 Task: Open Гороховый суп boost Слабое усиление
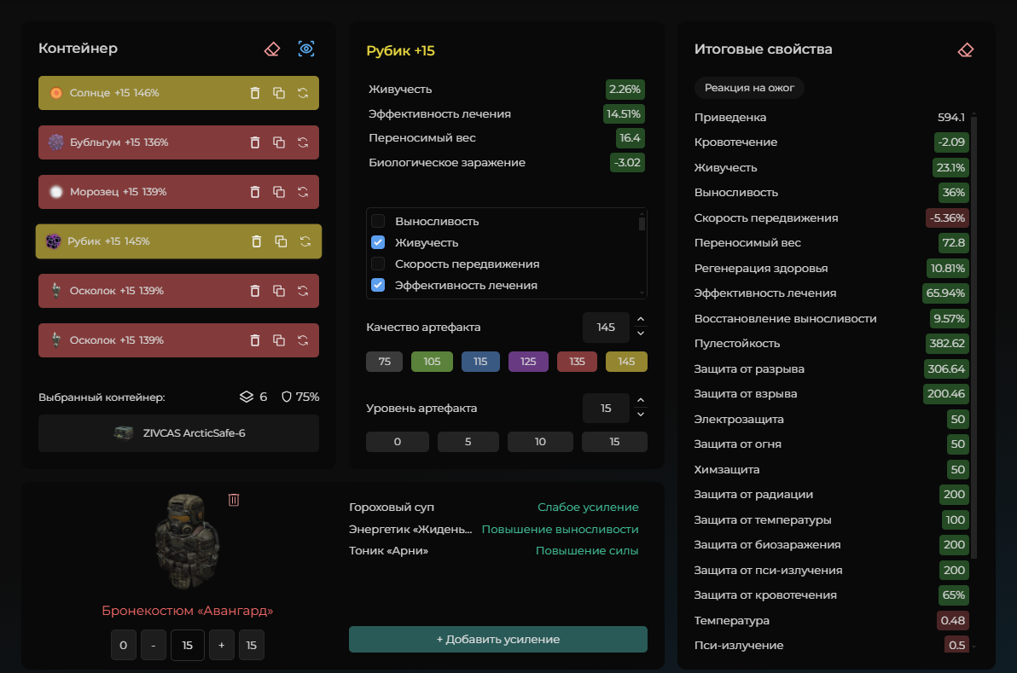coord(588,507)
